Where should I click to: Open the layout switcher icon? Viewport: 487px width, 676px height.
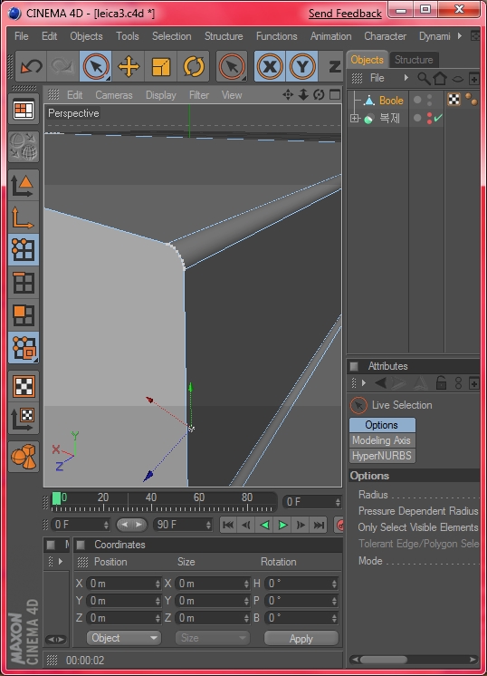[24, 110]
